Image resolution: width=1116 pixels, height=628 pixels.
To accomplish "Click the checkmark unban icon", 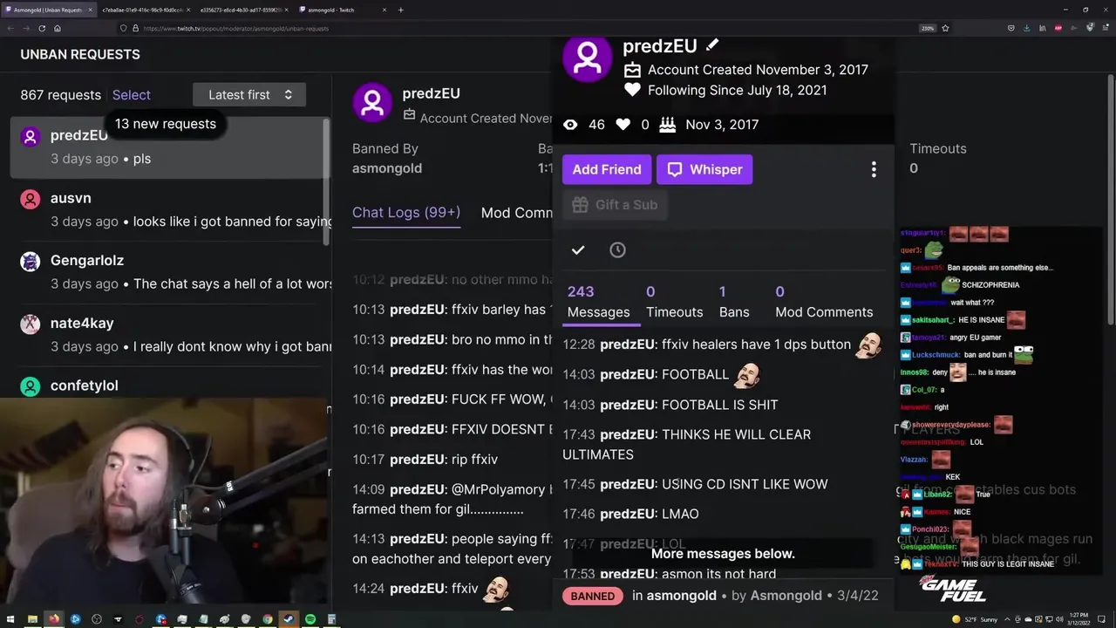I will click(x=578, y=250).
